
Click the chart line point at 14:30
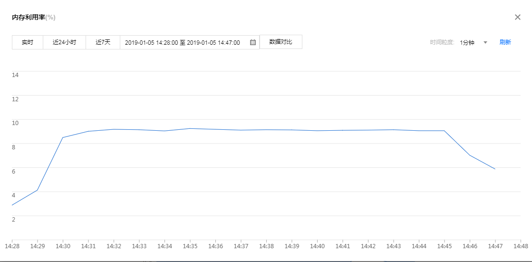coord(63,137)
